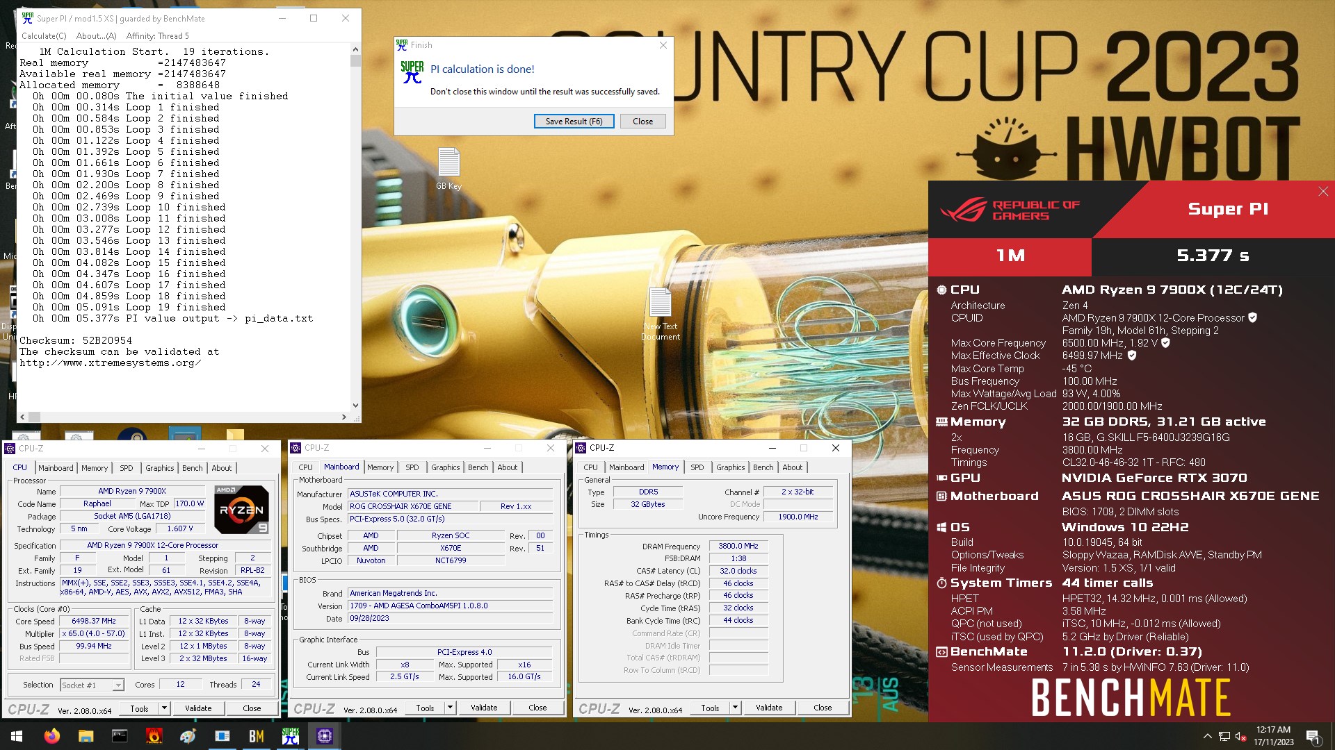
Task: Click the Super PI log scroll-down arrow
Action: click(x=356, y=406)
